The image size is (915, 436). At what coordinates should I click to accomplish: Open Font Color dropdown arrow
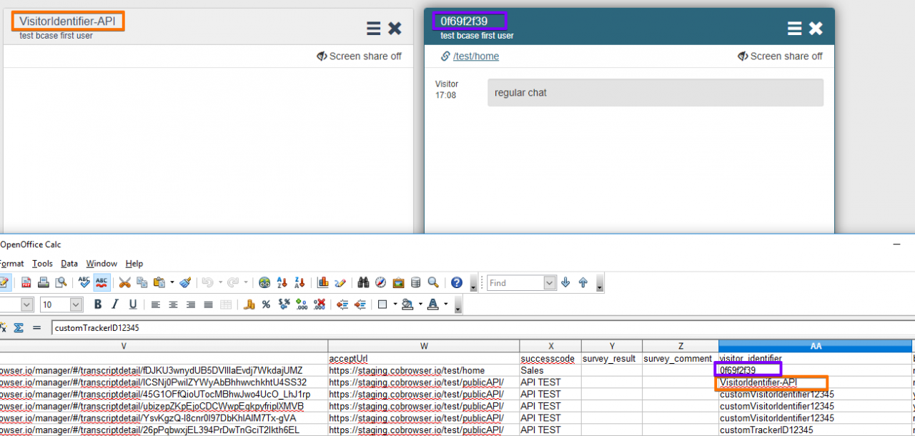pyautogui.click(x=446, y=304)
